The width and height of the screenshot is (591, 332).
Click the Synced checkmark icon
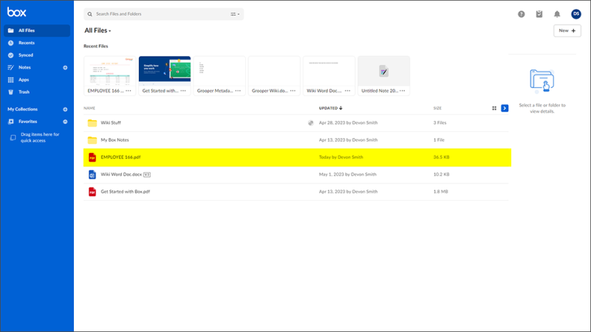coord(10,55)
